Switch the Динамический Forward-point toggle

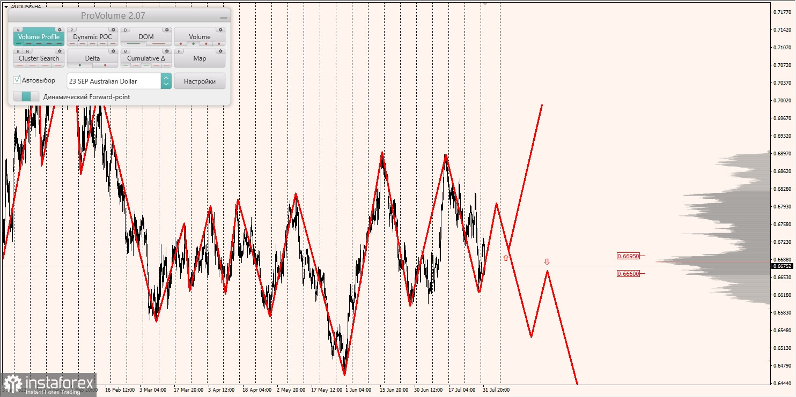tap(26, 96)
